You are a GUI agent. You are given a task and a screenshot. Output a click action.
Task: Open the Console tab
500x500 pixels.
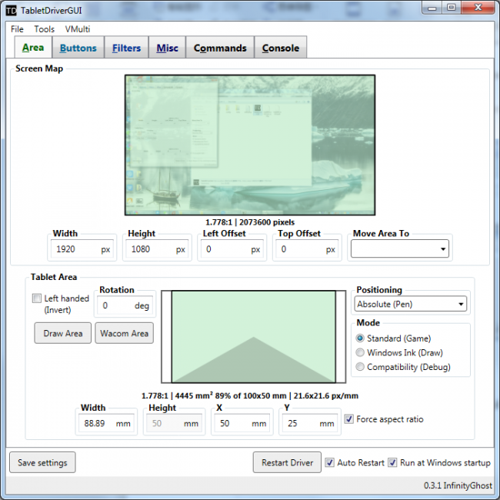click(x=281, y=48)
